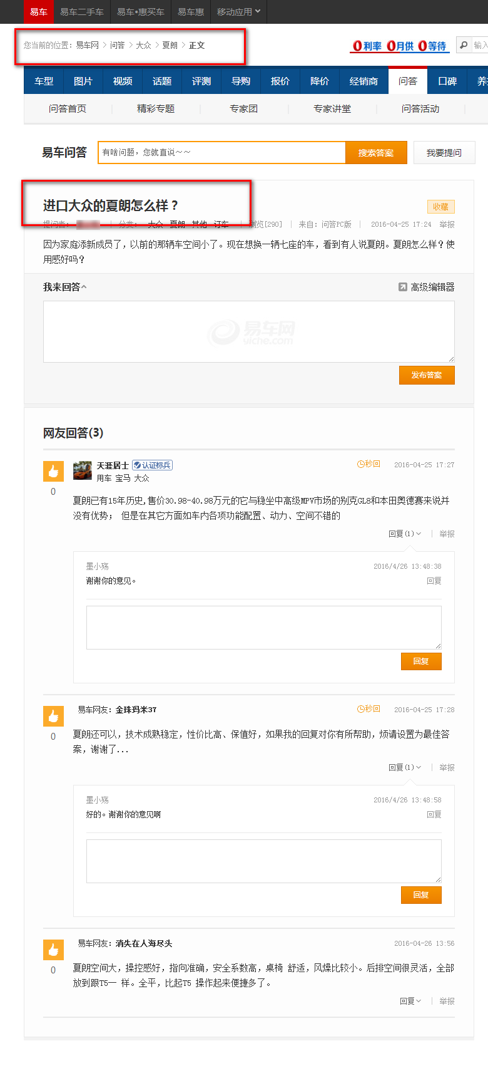Screen dimensions: 488x1083
Task: Report the question via 举报 in question header
Action: (447, 224)
